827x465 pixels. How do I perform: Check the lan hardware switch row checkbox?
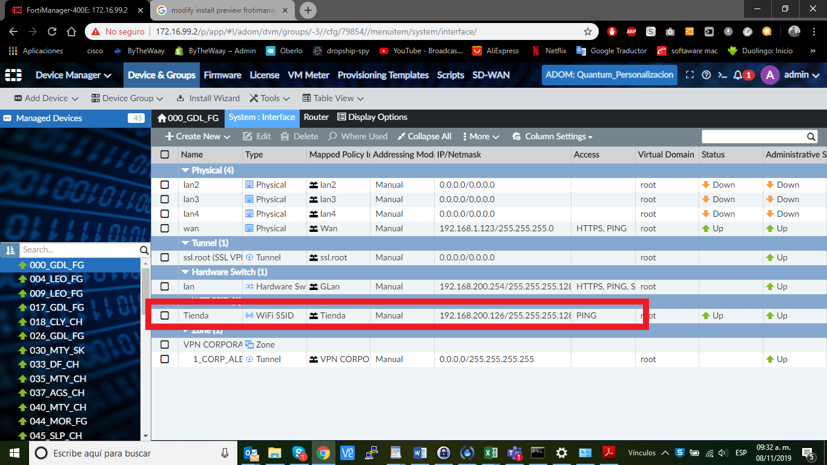165,286
